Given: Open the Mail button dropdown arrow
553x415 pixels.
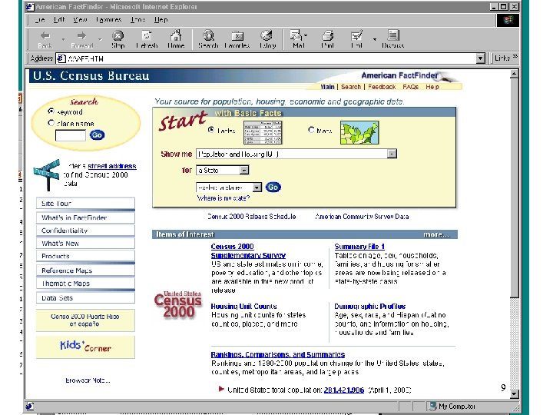Looking at the screenshot, I should 306,35.
